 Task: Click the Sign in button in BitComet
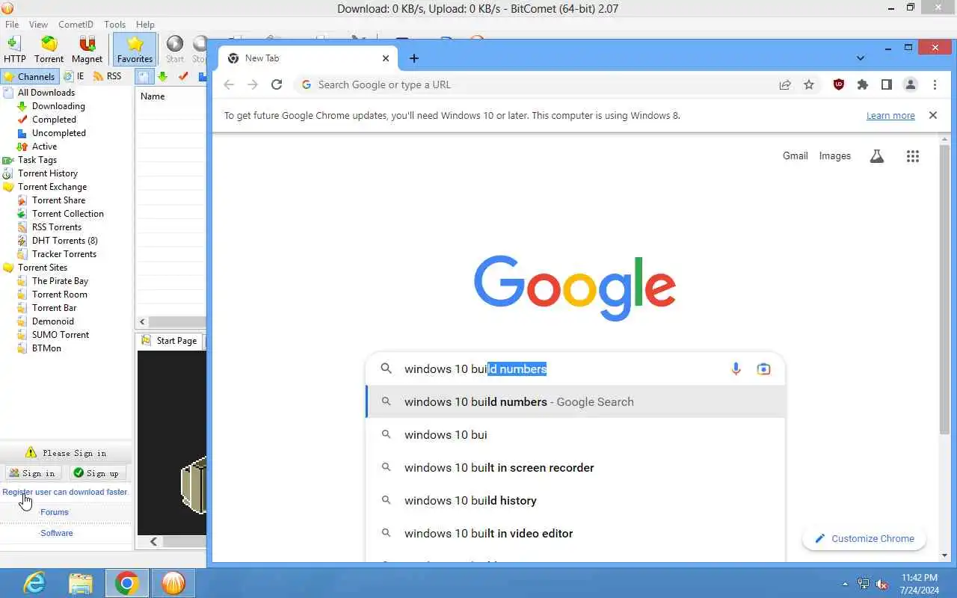pyautogui.click(x=33, y=473)
